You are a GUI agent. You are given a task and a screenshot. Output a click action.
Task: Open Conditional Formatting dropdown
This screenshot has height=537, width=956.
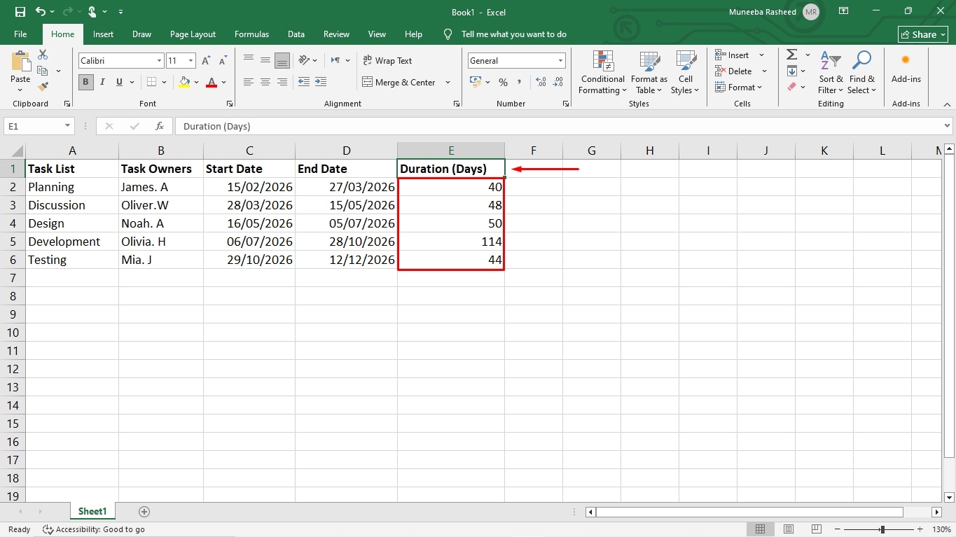coord(602,72)
